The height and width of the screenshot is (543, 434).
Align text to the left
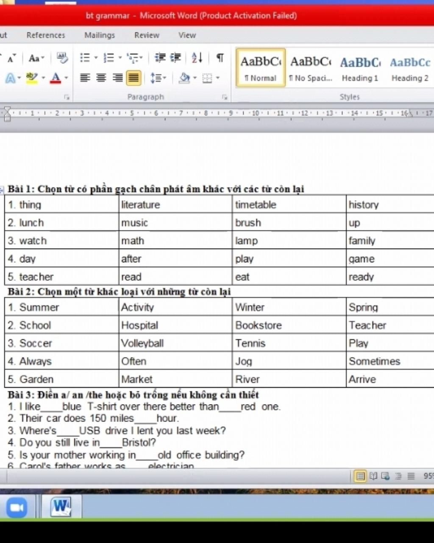85,78
